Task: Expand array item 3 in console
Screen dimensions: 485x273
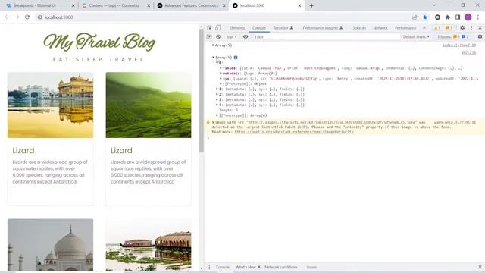Action: [x=217, y=99]
